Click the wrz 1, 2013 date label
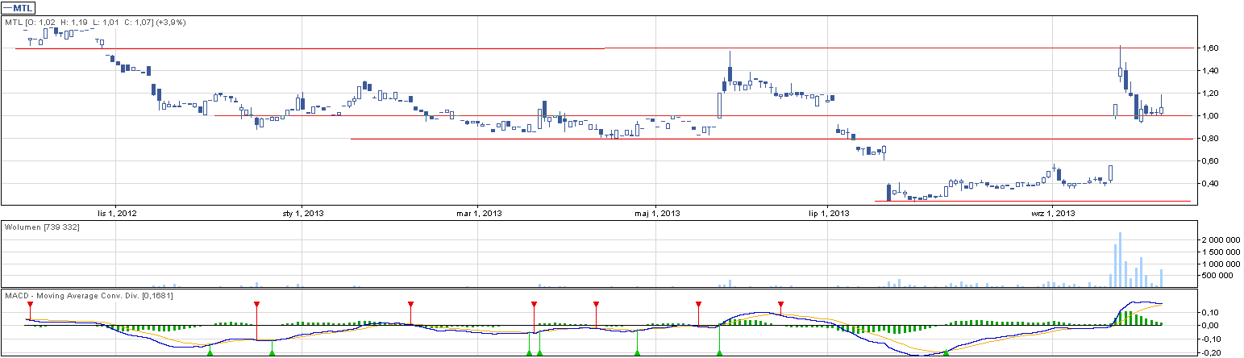This screenshot has width=1244, height=358. [x=1054, y=214]
